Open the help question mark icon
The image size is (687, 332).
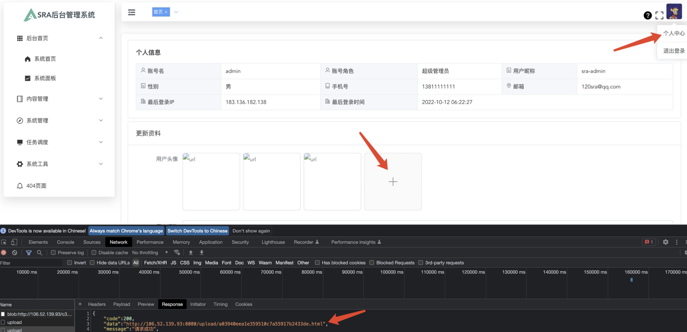pos(647,15)
